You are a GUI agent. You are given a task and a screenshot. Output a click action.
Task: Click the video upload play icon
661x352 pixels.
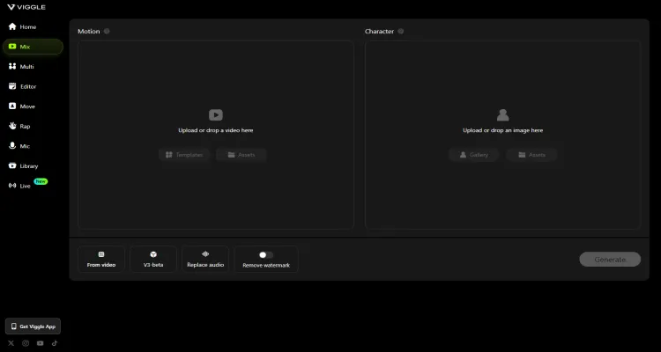pos(216,114)
